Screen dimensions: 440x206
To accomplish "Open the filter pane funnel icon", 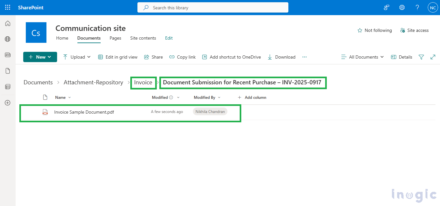I will pos(421,57).
